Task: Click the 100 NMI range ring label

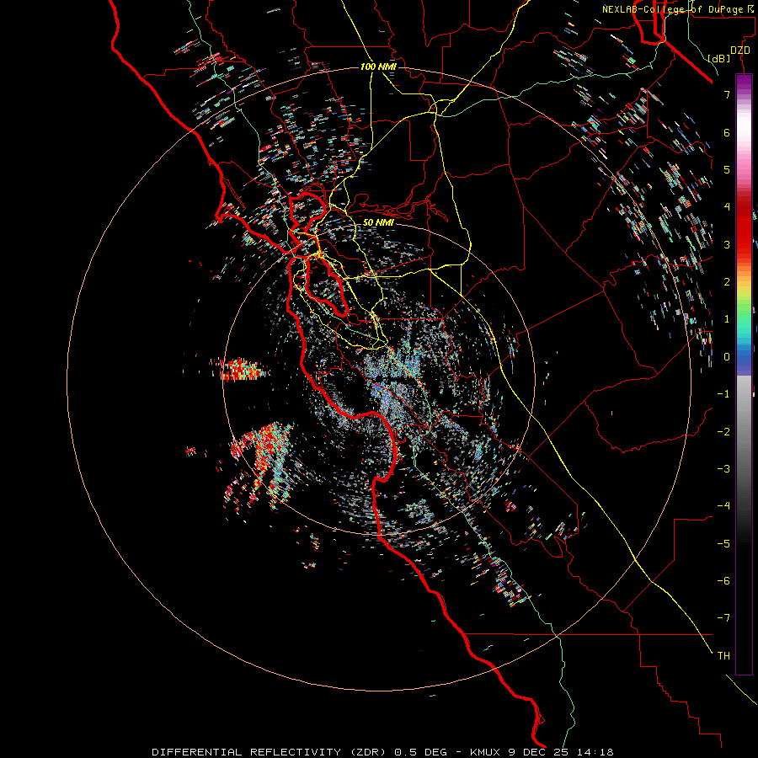Action: pos(378,67)
